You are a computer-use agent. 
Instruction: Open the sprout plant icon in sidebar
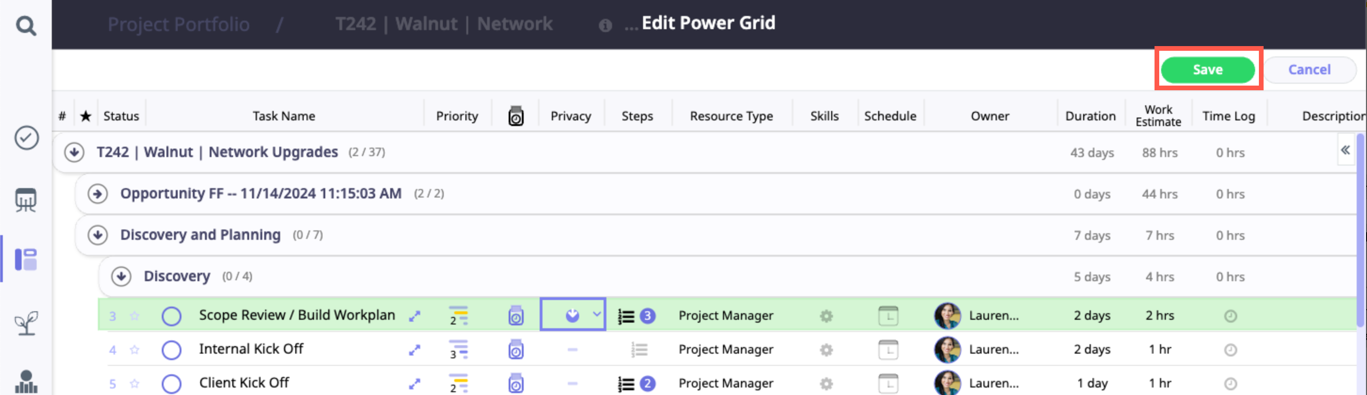click(26, 322)
